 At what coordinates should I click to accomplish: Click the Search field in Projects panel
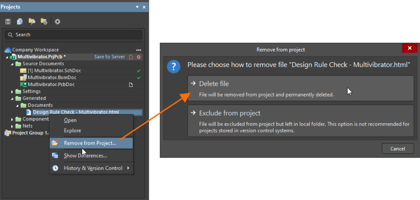point(73,35)
